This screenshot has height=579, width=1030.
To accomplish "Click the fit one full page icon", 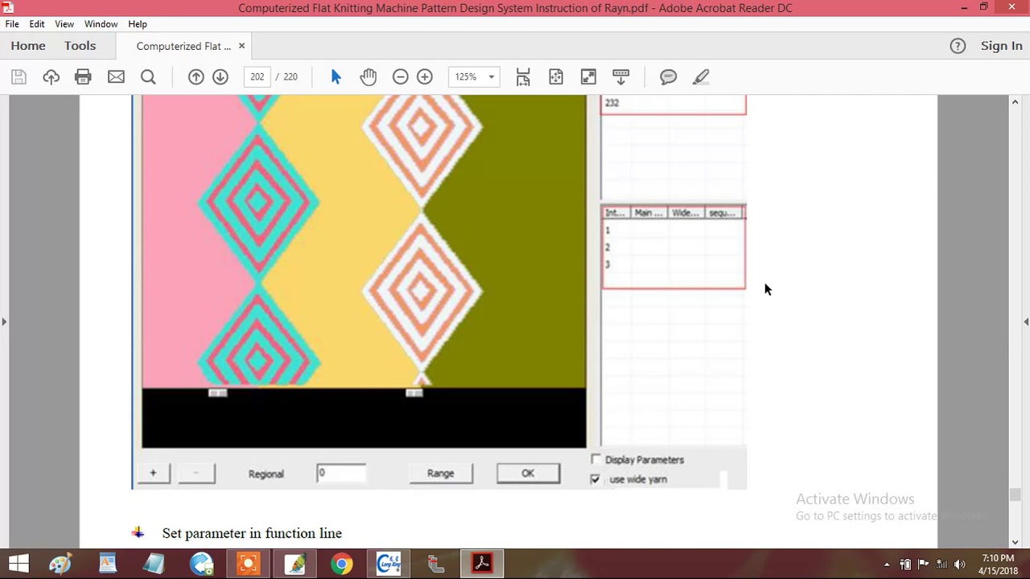I will [556, 77].
